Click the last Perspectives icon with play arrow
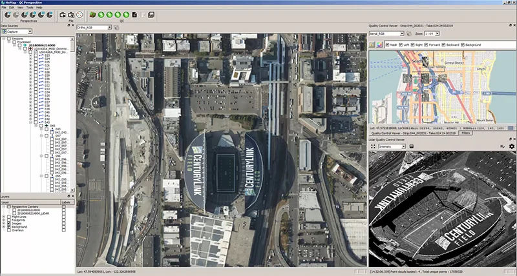This screenshot has width=517, height=276. (50, 15)
